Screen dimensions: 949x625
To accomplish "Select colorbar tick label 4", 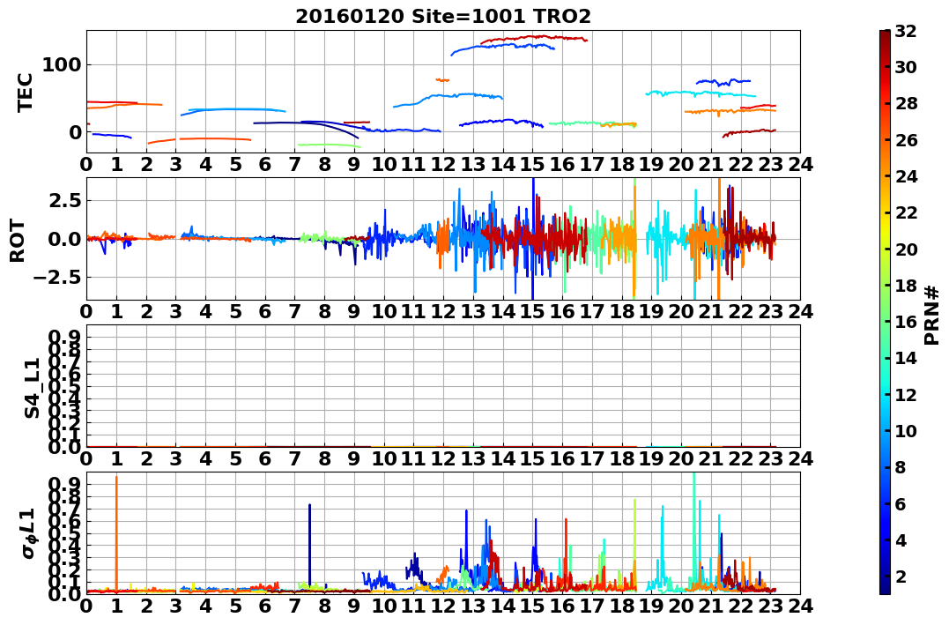I will 901,539.
